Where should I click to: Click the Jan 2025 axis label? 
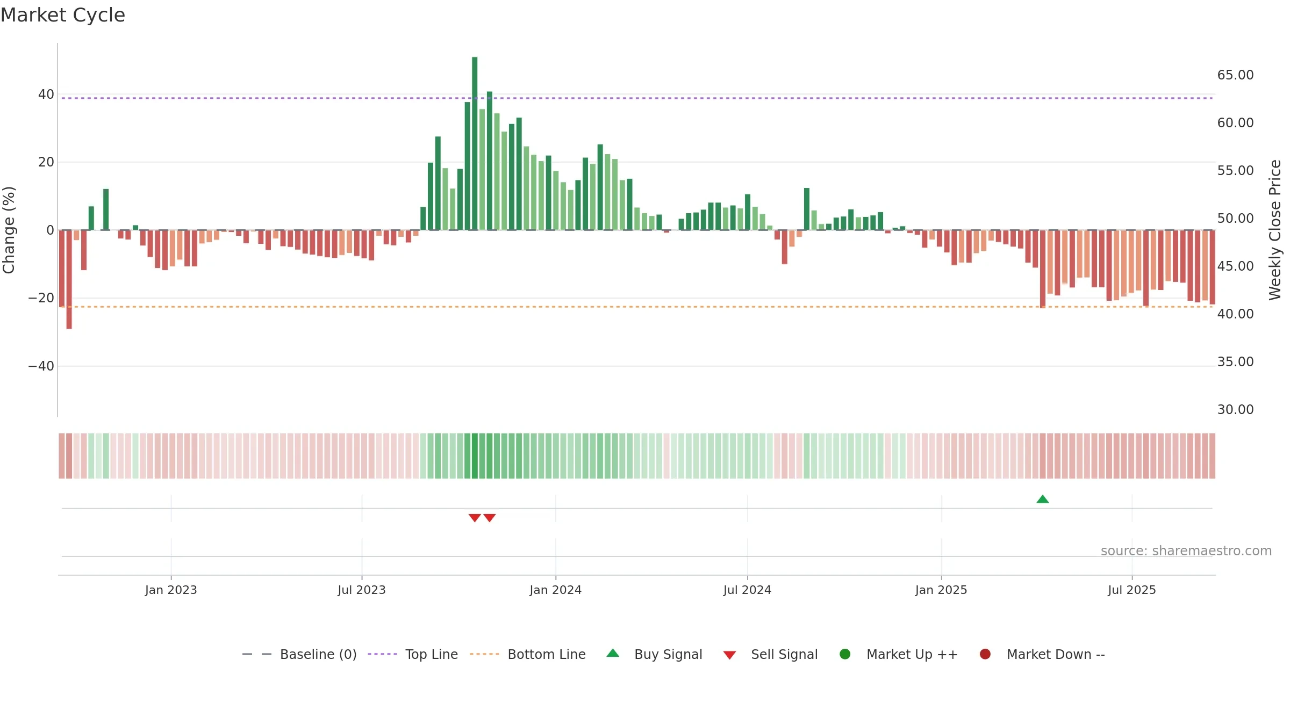[941, 590]
